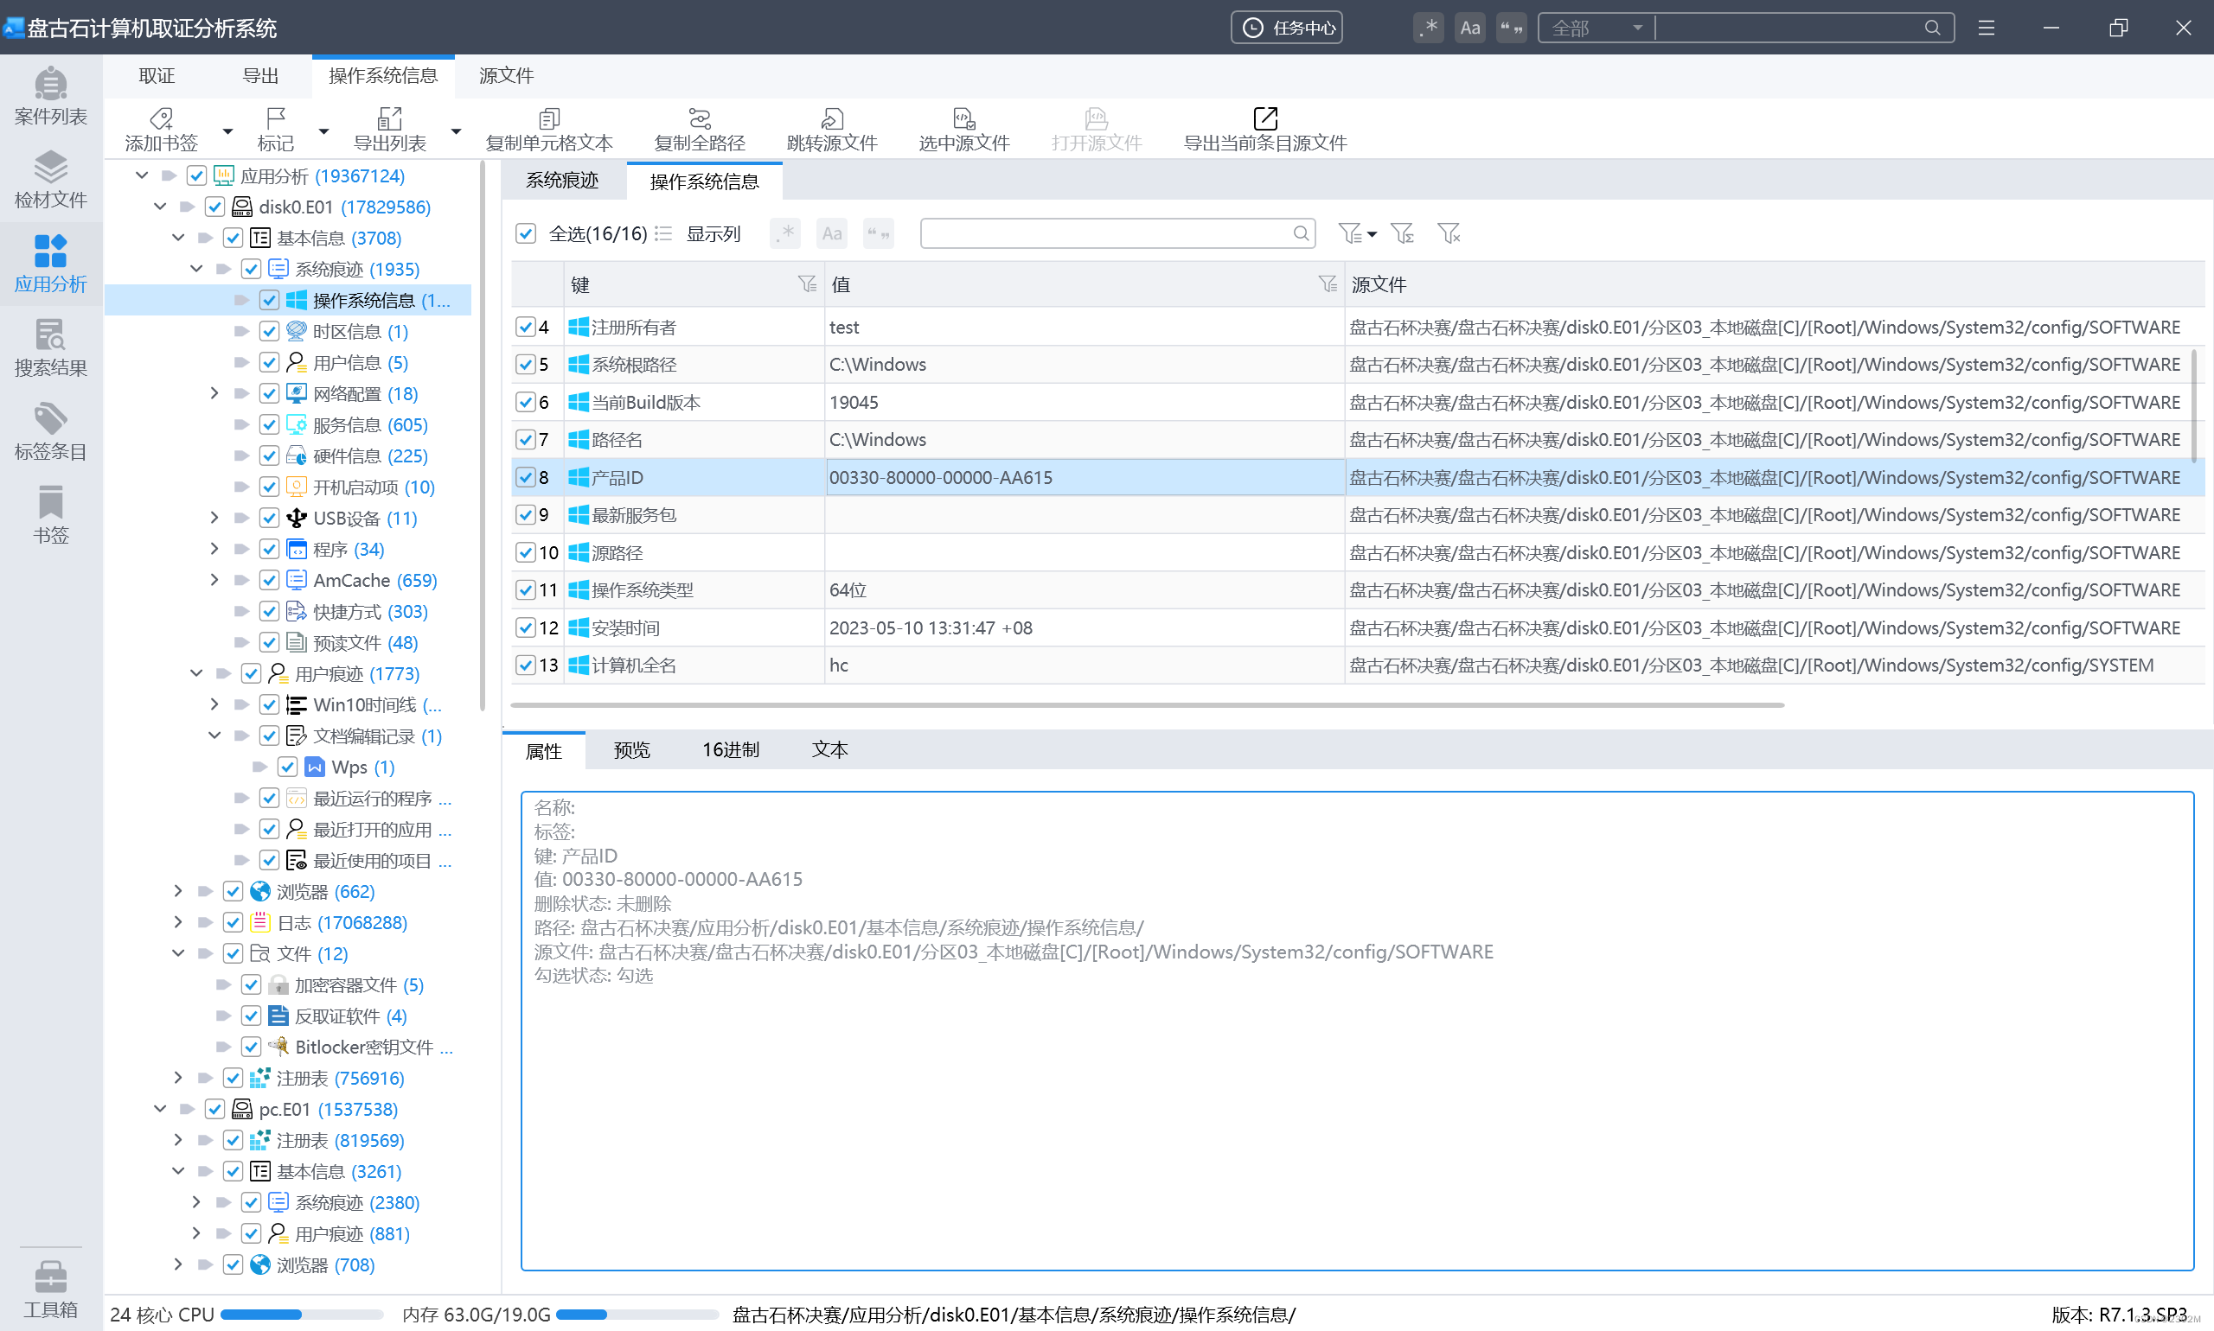Switch to the 源文件 ribbon tab
This screenshot has width=2214, height=1331.
coord(506,76)
